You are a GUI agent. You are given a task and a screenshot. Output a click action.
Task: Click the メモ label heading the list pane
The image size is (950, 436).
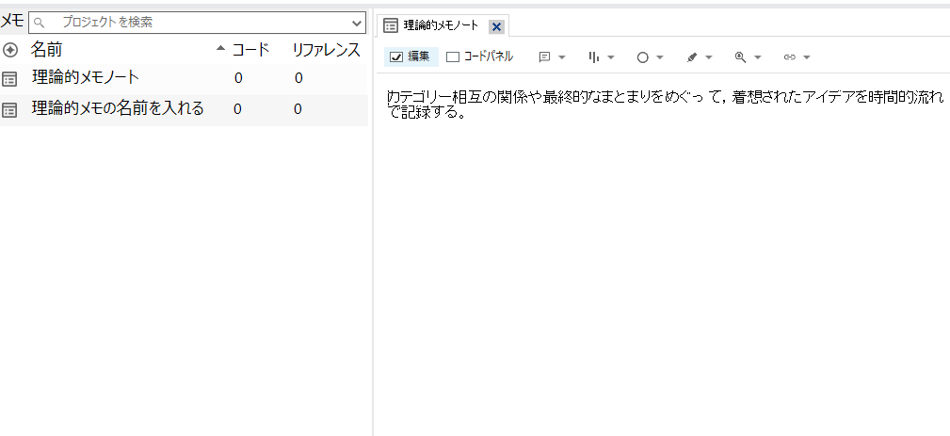coord(12,22)
